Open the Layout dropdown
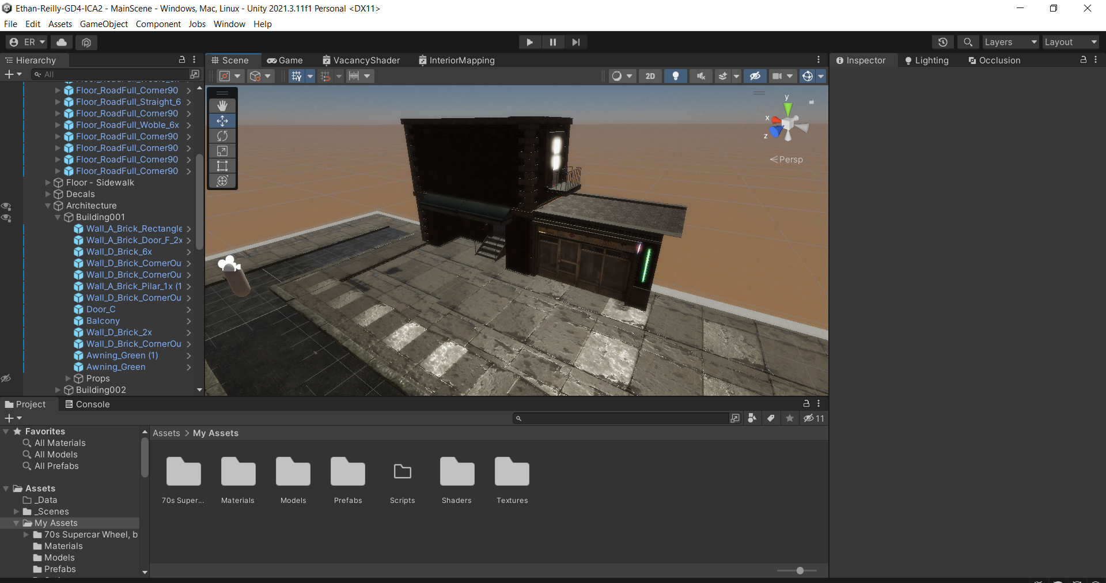 (1070, 42)
